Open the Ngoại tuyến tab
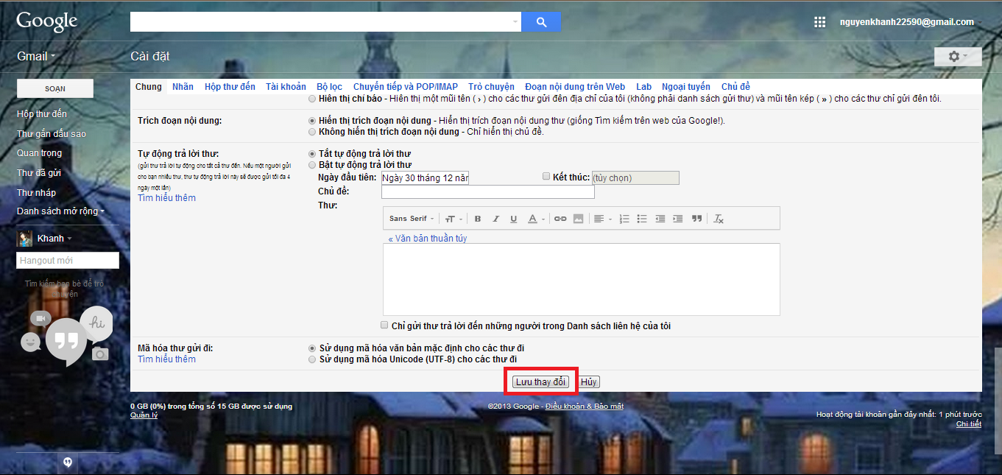This screenshot has width=1002, height=475. point(686,87)
